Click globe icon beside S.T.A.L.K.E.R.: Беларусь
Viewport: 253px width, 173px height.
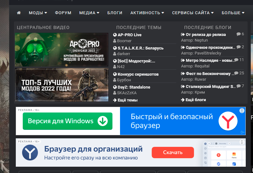pyautogui.click(x=115, y=48)
